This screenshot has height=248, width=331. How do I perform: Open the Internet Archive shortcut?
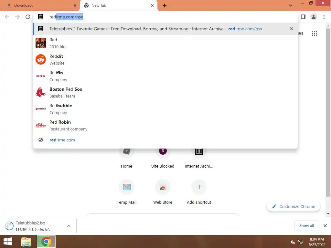point(199,158)
